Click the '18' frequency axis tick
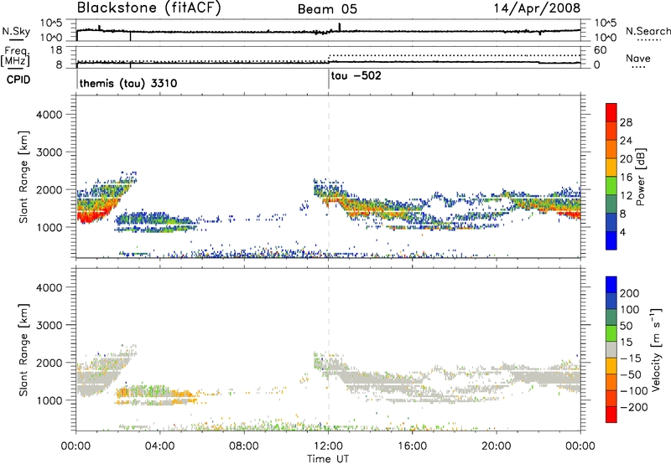Screen dimensions: 671x464 click(55, 50)
